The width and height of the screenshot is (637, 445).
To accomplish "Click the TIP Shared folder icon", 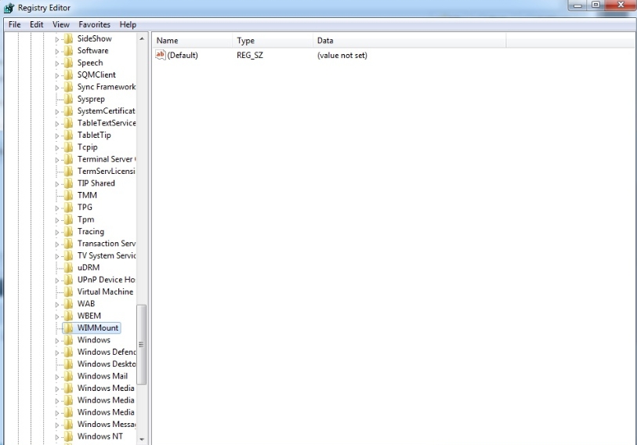I will point(69,183).
